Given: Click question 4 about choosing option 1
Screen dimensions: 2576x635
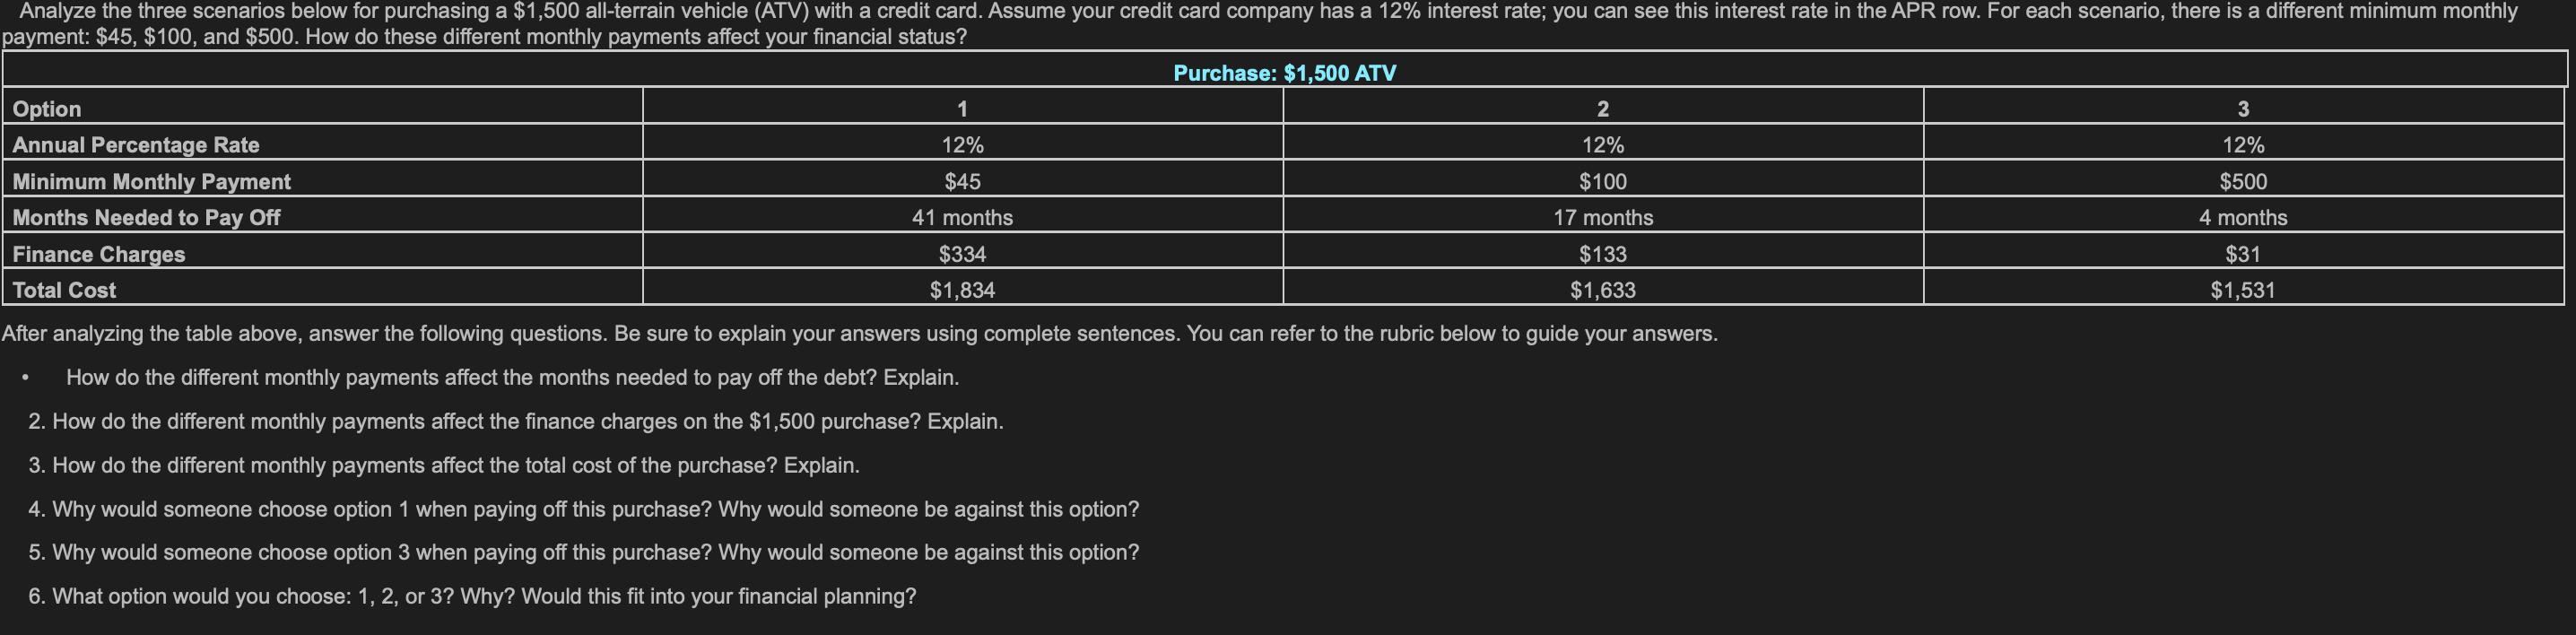Looking at the screenshot, I should (x=584, y=509).
